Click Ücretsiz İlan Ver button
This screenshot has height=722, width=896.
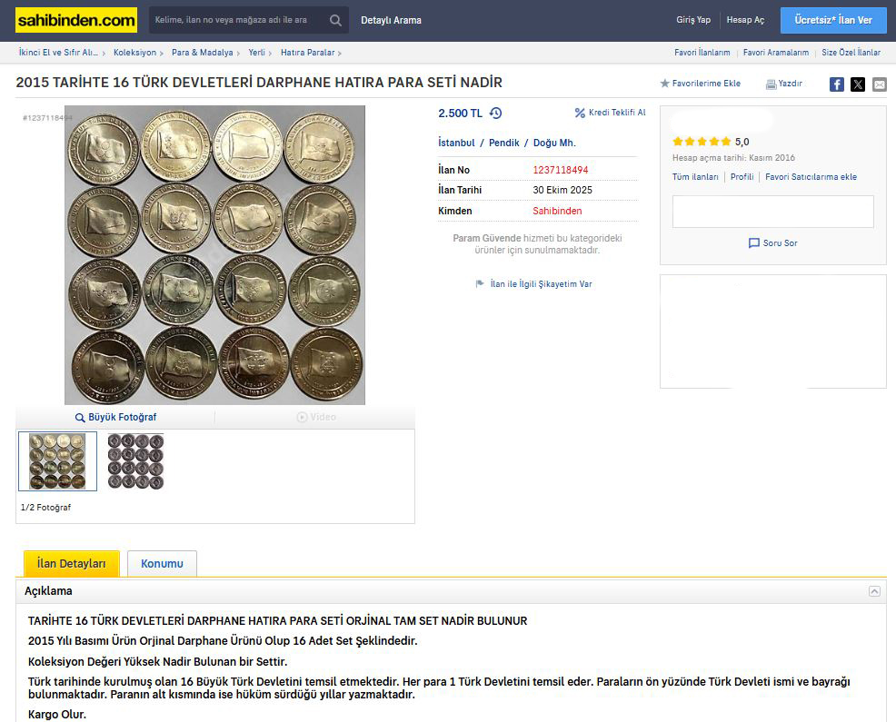point(832,20)
